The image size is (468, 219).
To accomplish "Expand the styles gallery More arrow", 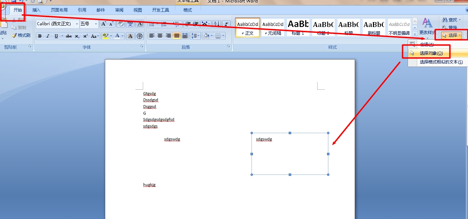I will click(x=415, y=34).
